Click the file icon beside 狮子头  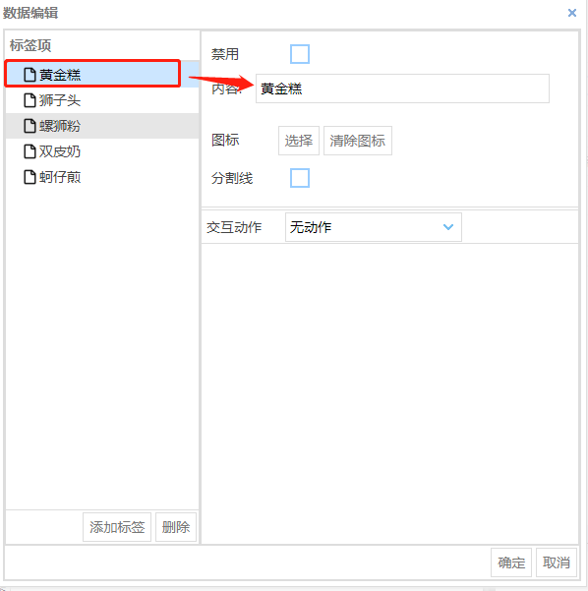[29, 100]
